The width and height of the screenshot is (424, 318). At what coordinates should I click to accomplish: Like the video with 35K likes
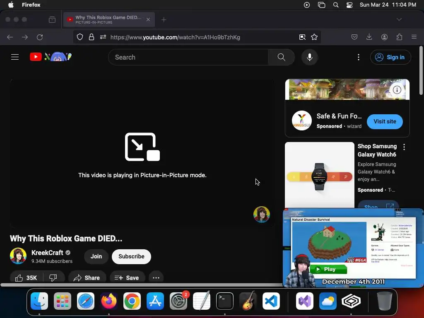(x=26, y=278)
